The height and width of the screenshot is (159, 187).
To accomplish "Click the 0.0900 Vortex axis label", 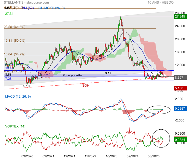I will coord(180,134).
